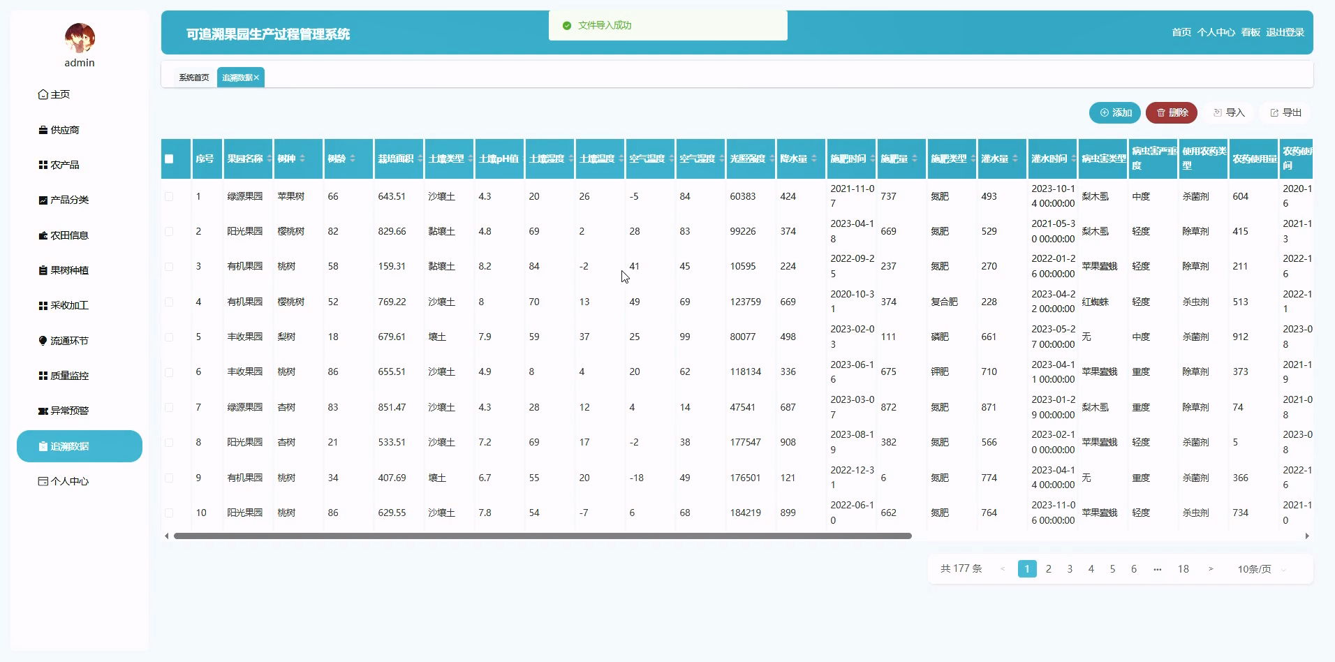Go to page 2 in pagination
Image resolution: width=1335 pixels, height=662 pixels.
point(1048,569)
